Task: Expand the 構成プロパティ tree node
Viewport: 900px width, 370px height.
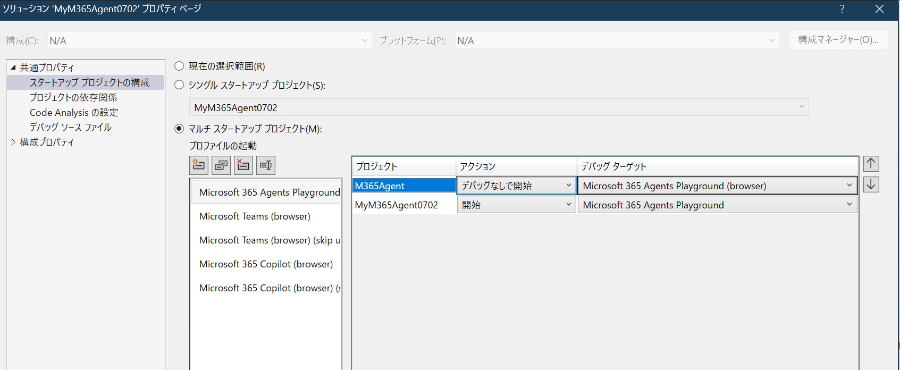Action: pyautogui.click(x=13, y=142)
